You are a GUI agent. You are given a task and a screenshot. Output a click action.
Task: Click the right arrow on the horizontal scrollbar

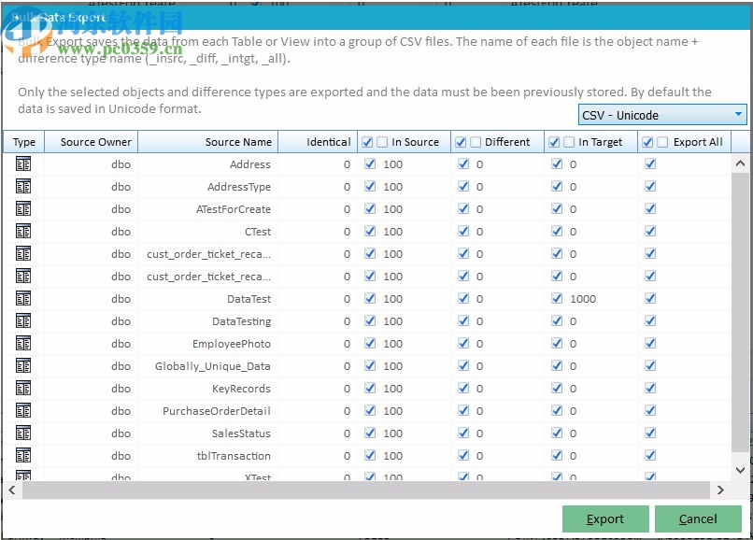(721, 490)
